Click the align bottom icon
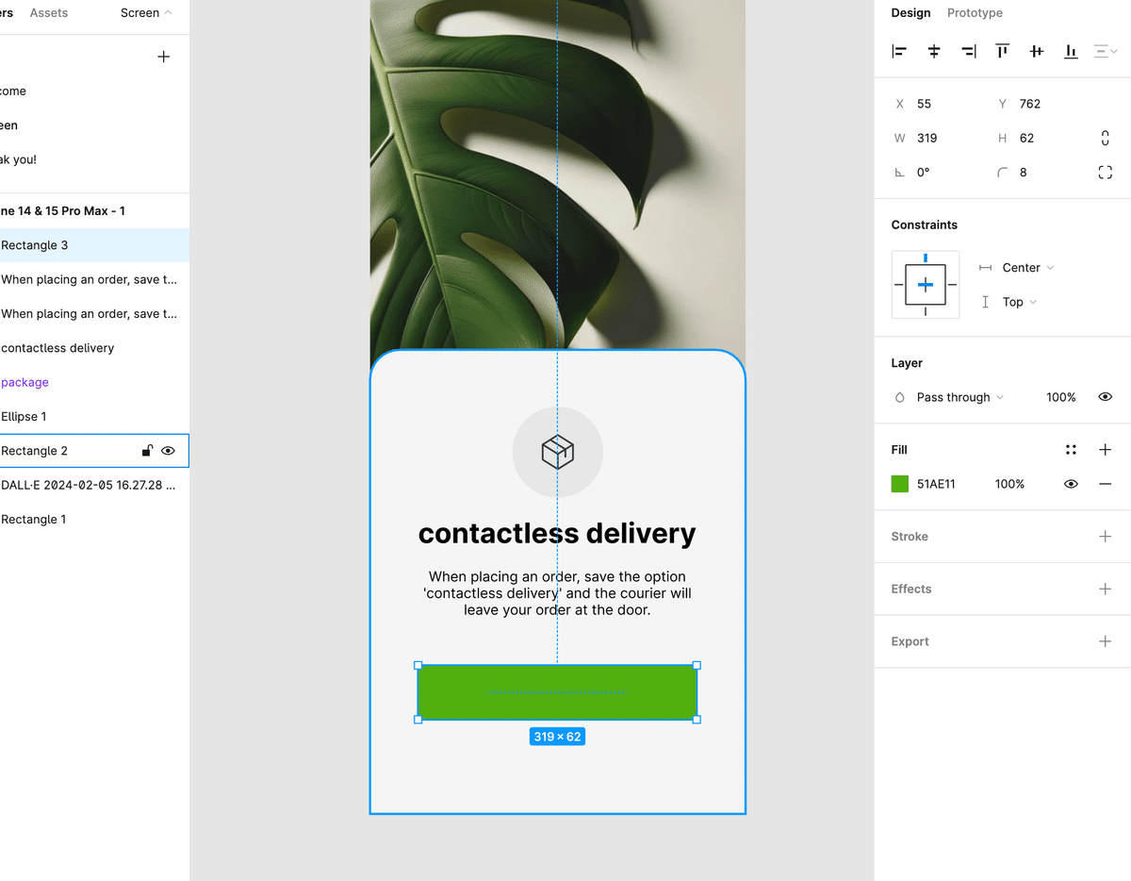This screenshot has height=881, width=1131. point(1071,52)
